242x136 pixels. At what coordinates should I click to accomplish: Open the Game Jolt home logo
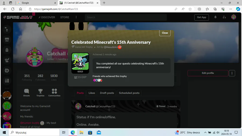(x=18, y=17)
